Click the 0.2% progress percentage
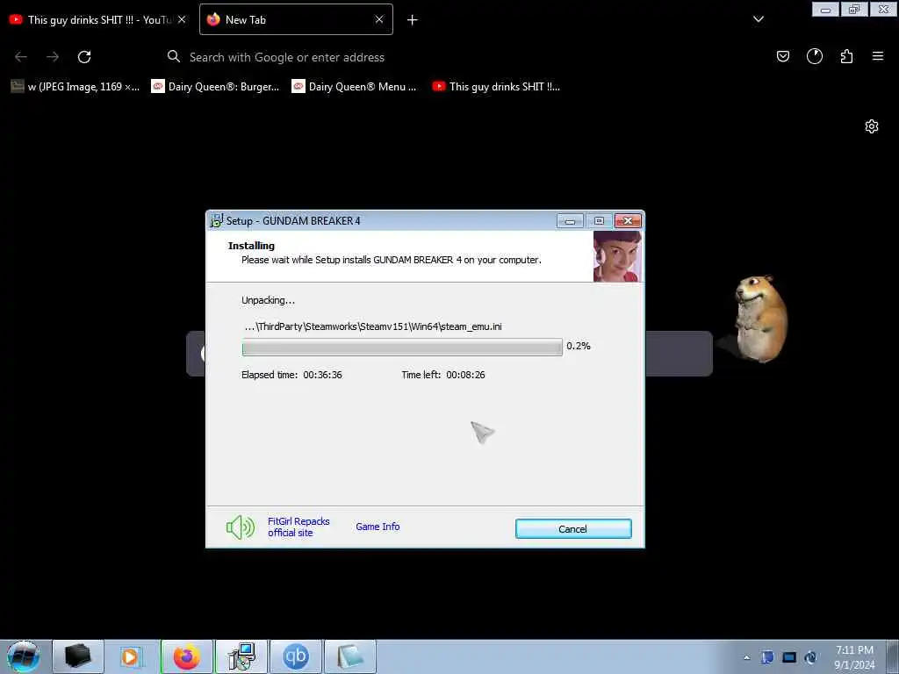The width and height of the screenshot is (899, 674). point(578,346)
